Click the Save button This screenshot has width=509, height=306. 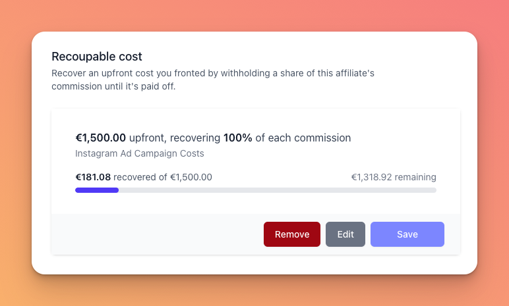click(x=407, y=234)
